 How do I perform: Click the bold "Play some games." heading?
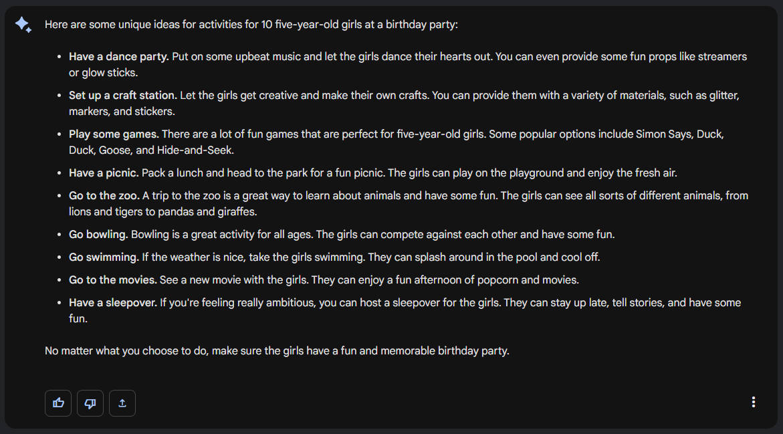click(114, 134)
